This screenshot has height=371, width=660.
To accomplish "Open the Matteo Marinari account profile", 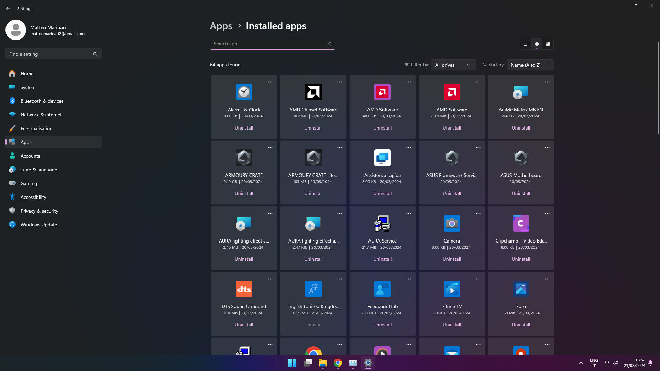I will coord(45,30).
